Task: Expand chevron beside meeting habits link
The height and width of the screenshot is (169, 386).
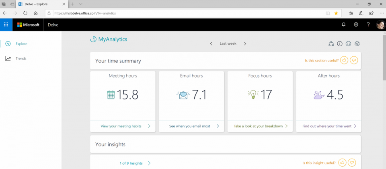Action: tap(149, 126)
